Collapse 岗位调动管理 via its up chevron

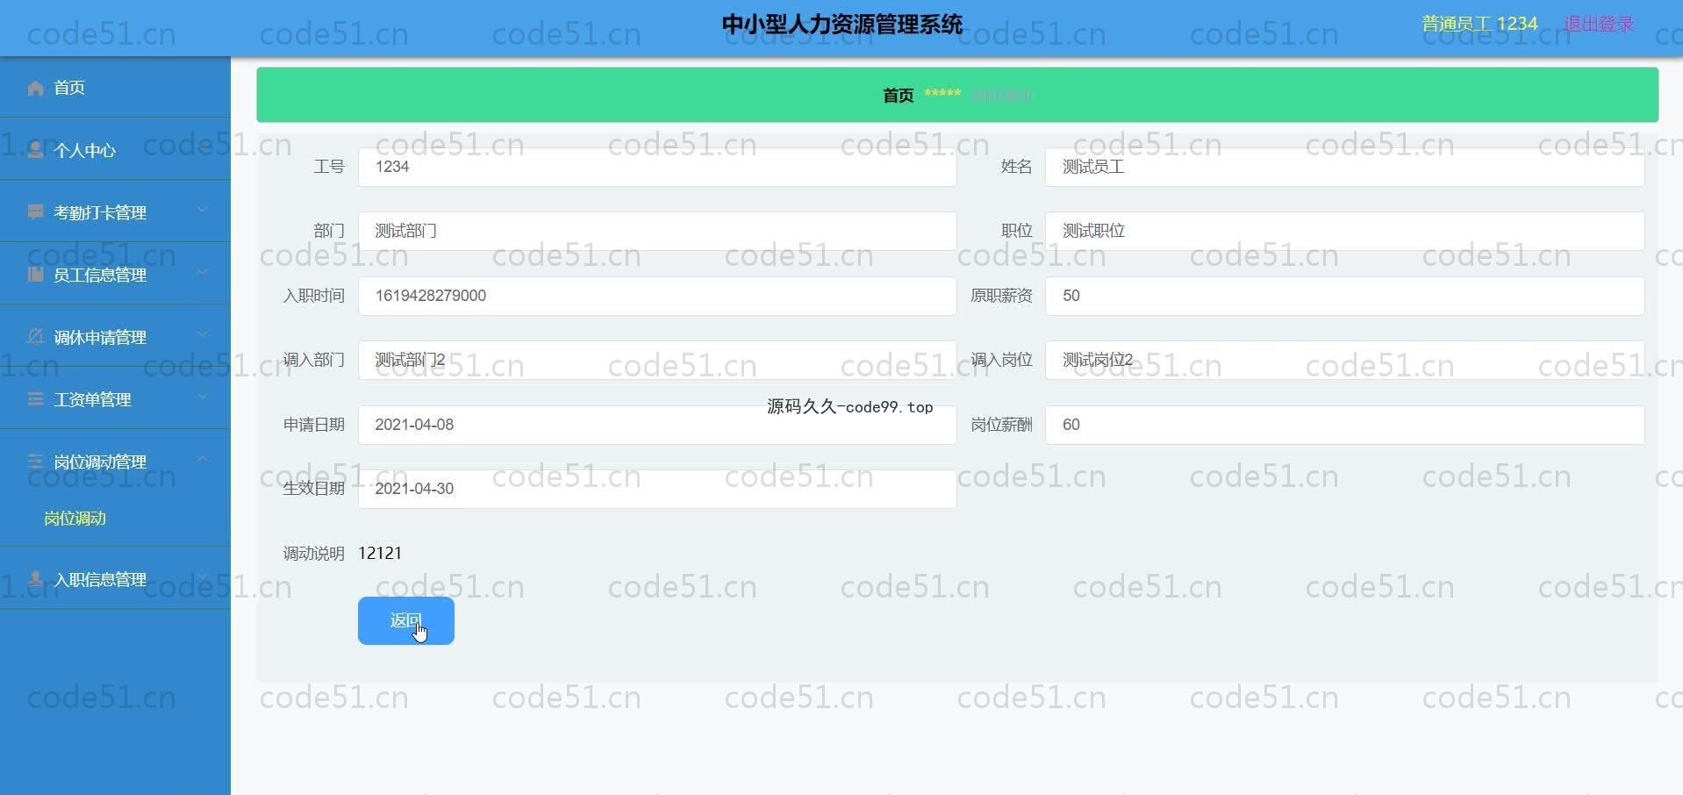[203, 459]
